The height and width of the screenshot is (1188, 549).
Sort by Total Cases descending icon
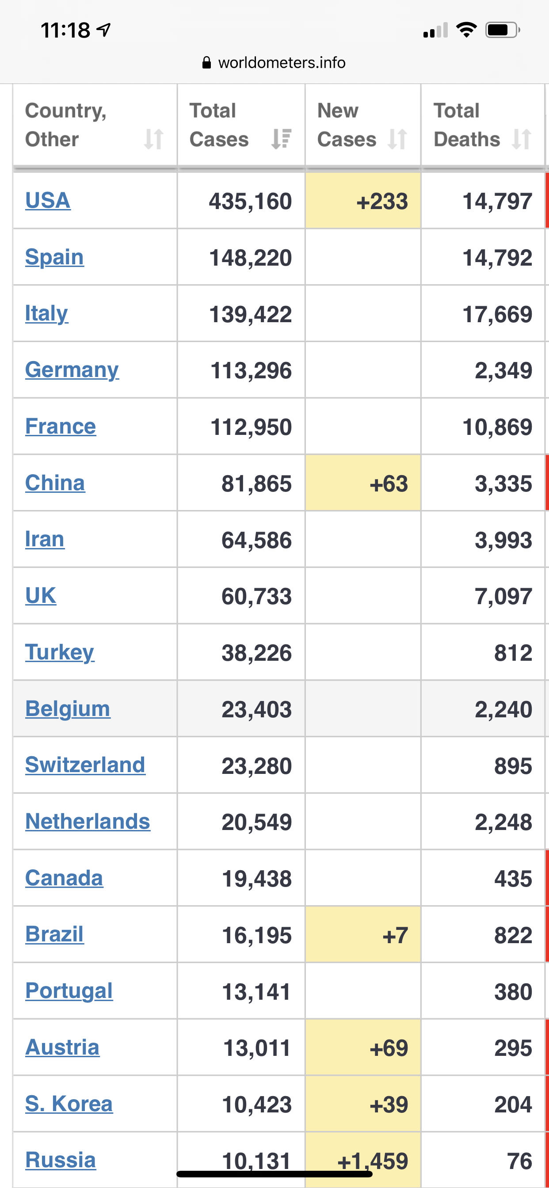[x=282, y=139]
